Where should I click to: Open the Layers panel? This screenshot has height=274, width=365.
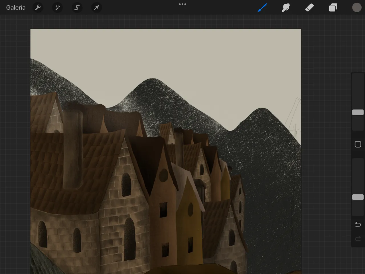[x=333, y=7]
